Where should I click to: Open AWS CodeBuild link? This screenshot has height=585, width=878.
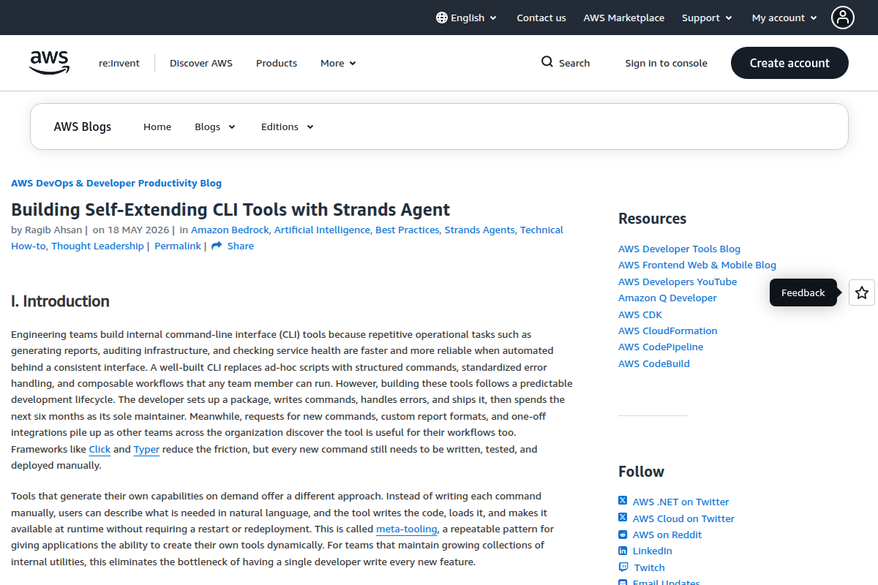[654, 363]
